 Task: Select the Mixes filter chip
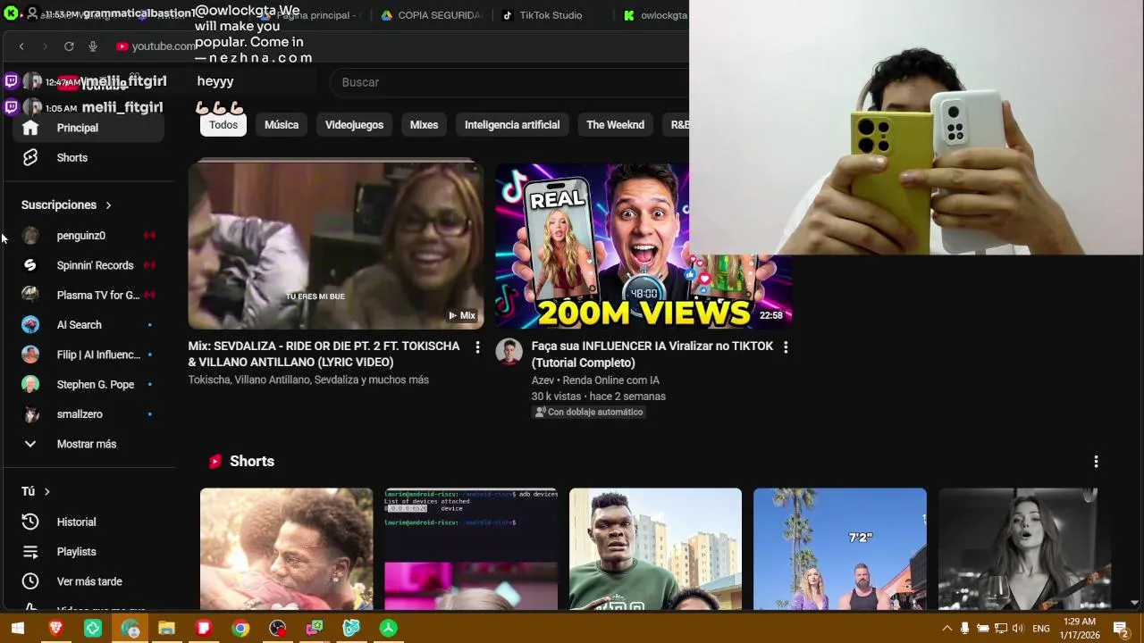point(424,125)
